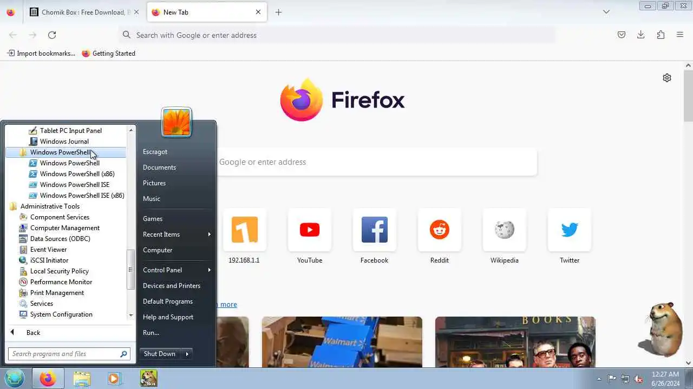Open Devices and Printers

[x=172, y=286]
